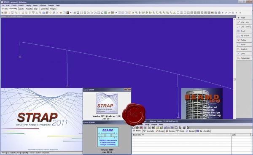
Task: Click the printer icon in BEAMD toolbar
Action: tap(137, 128)
